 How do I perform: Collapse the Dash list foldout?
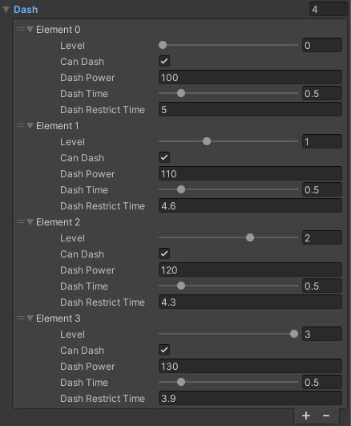(x=6, y=10)
